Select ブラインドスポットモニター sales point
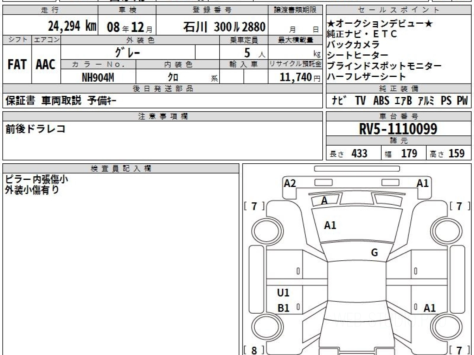Viewport: 474px width, 355px height. (x=384, y=66)
